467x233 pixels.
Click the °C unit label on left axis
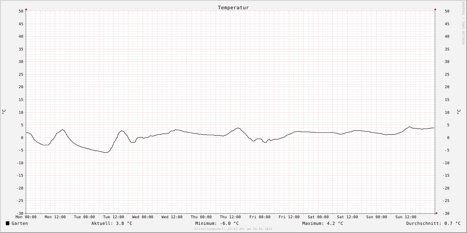[4, 112]
